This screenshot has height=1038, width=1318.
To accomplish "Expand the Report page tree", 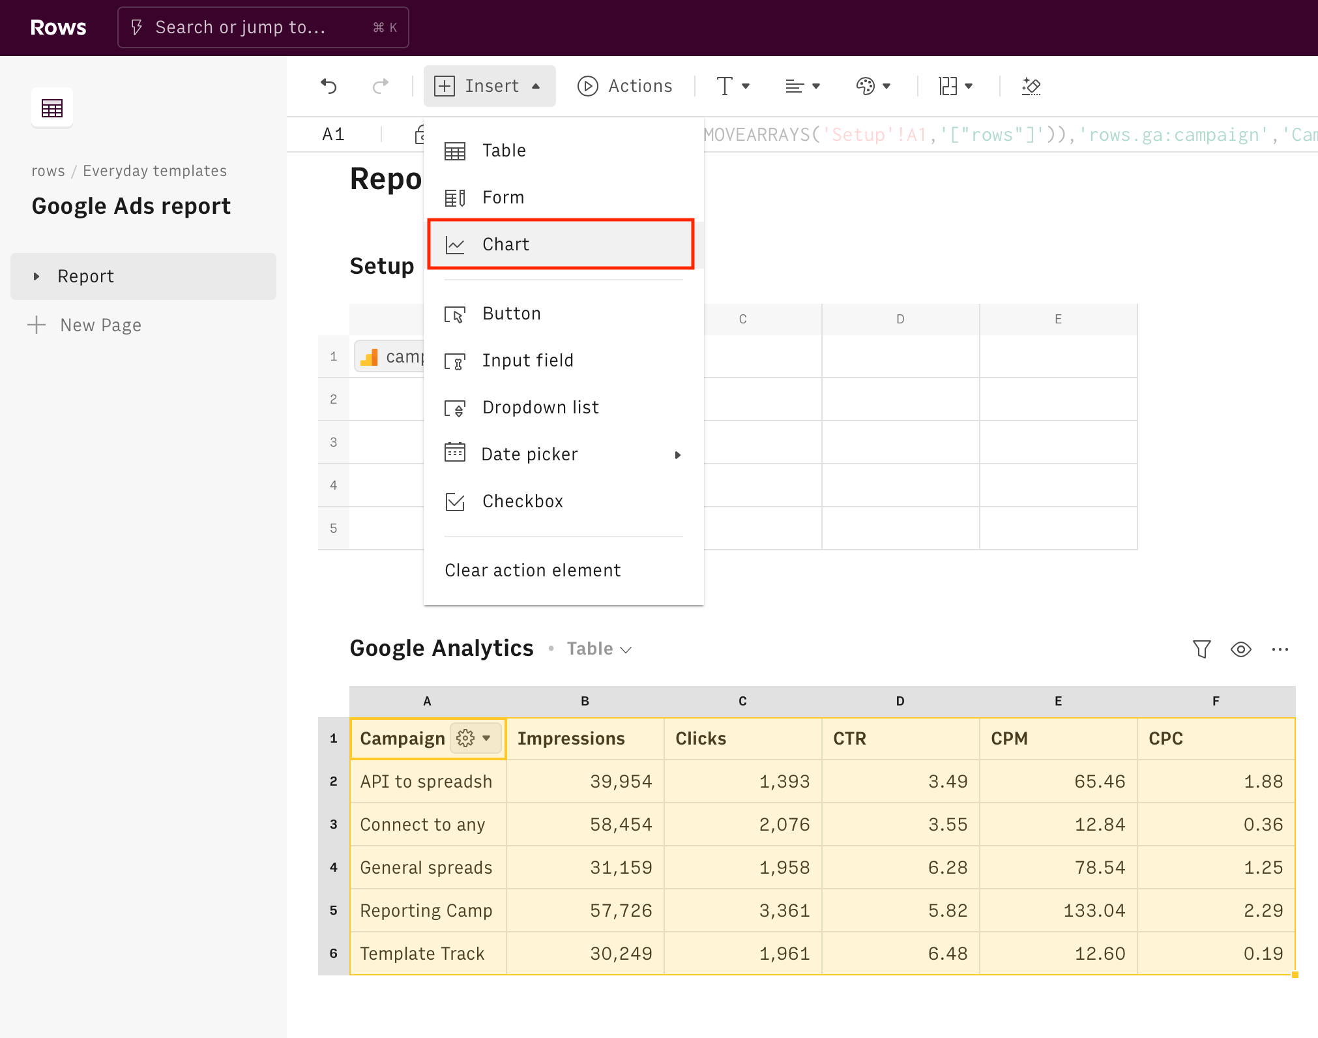I will pyautogui.click(x=37, y=276).
